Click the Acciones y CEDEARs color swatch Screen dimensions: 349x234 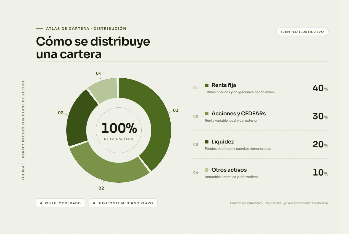coord(207,113)
